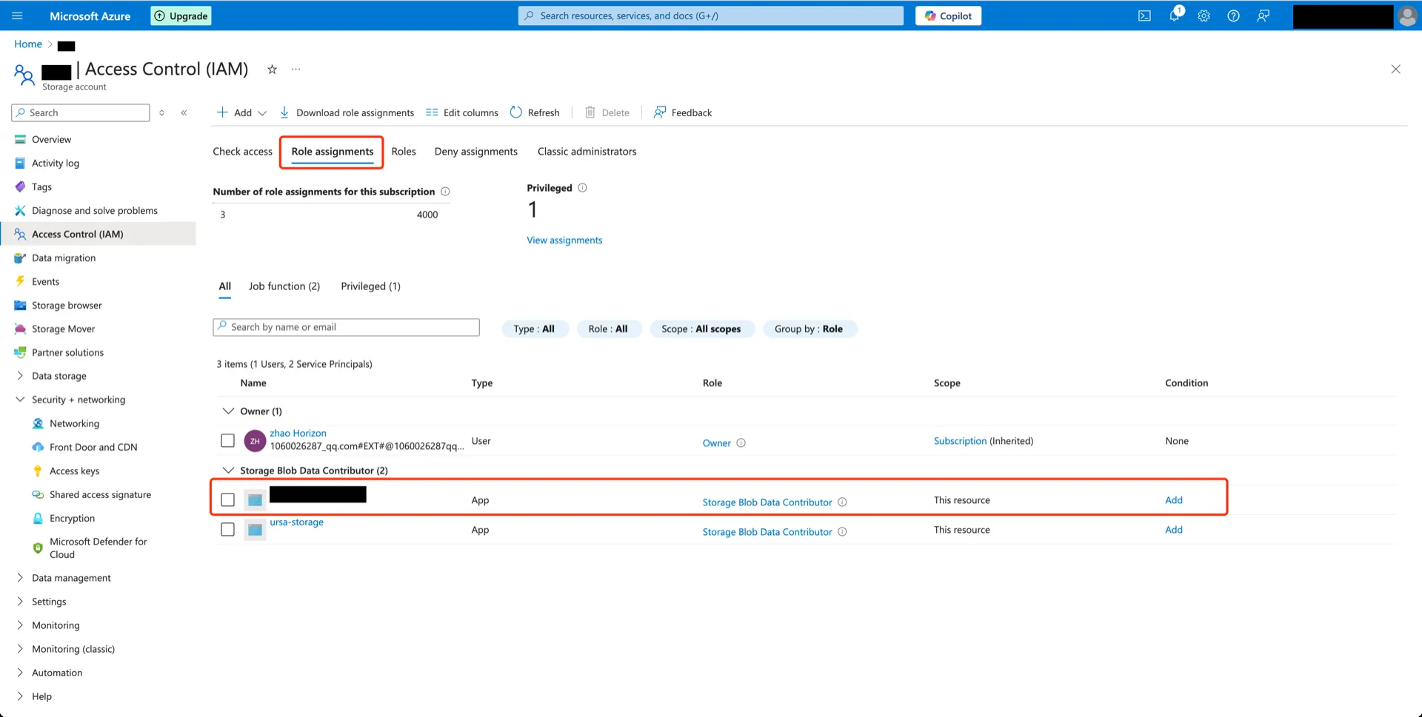Open the help question mark icon

tap(1233, 16)
